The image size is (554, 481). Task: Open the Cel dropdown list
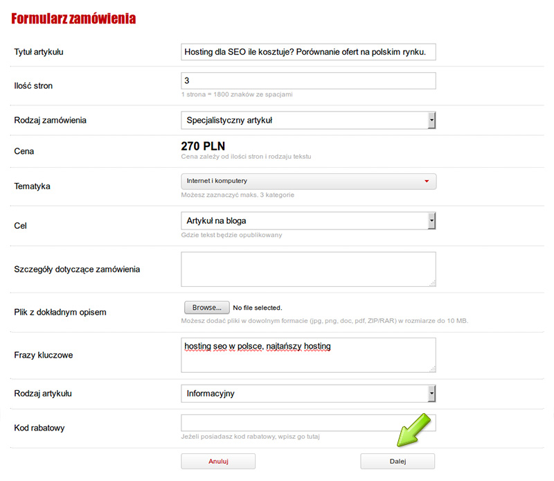point(308,221)
